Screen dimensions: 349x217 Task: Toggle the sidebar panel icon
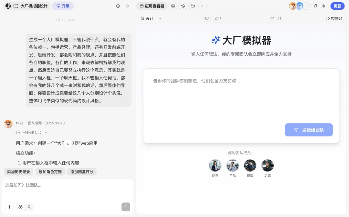click(16, 6)
